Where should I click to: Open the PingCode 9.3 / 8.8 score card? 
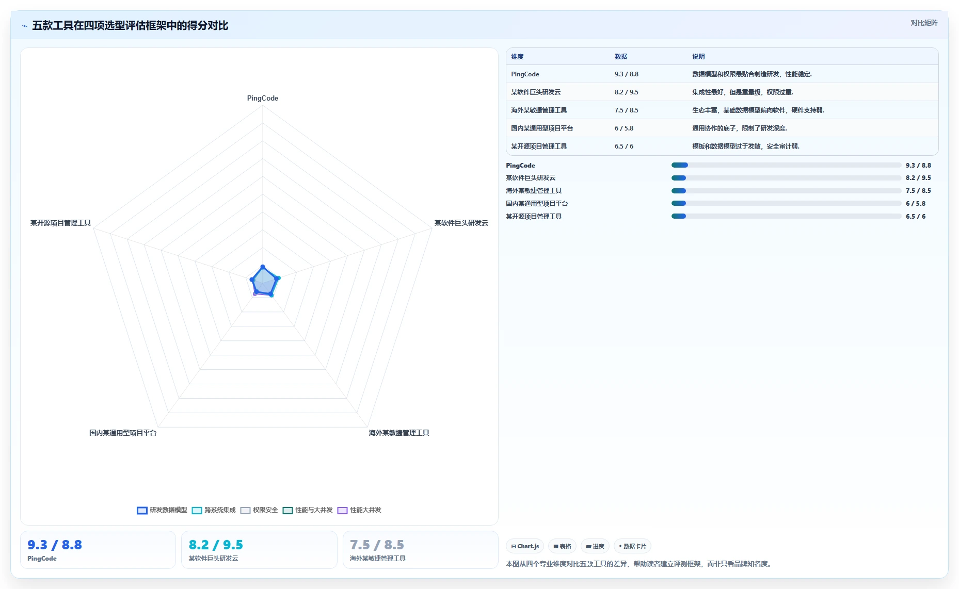point(98,550)
